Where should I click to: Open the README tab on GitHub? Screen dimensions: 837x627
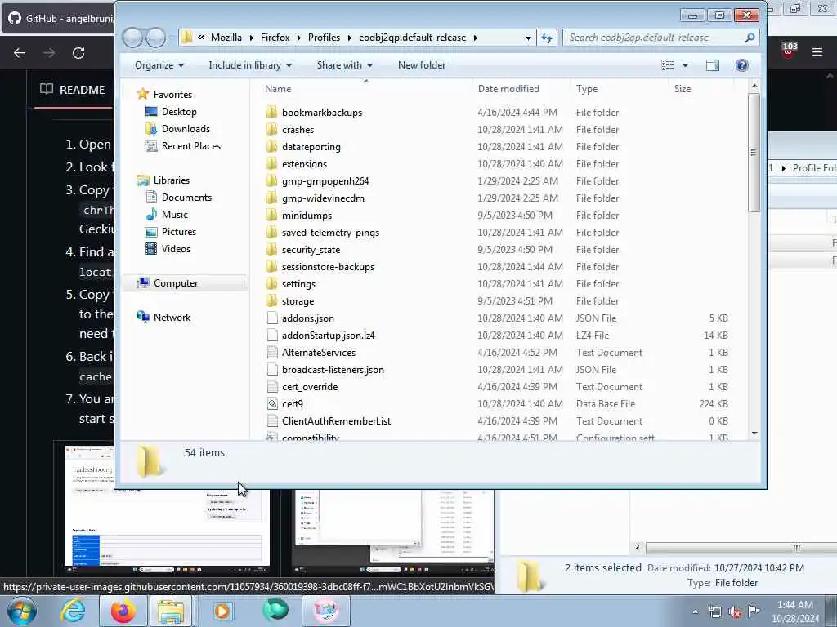pyautogui.click(x=73, y=90)
